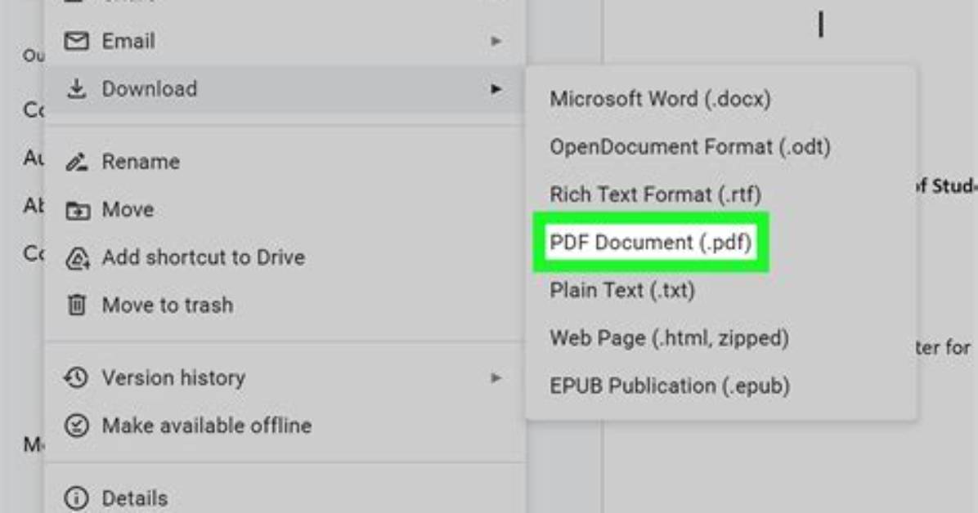This screenshot has height=513, width=978.
Task: Click the Rename pencil icon
Action: click(x=77, y=162)
